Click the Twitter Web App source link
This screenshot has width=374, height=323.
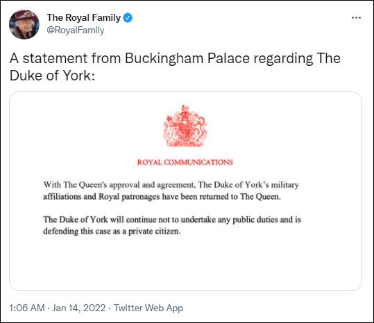pyautogui.click(x=148, y=308)
